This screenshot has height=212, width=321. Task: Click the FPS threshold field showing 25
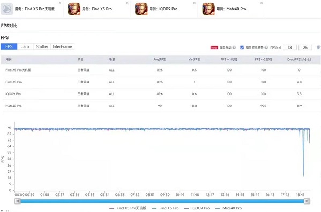(305, 48)
